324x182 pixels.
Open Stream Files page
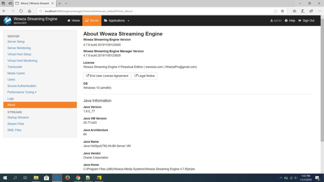point(16,124)
